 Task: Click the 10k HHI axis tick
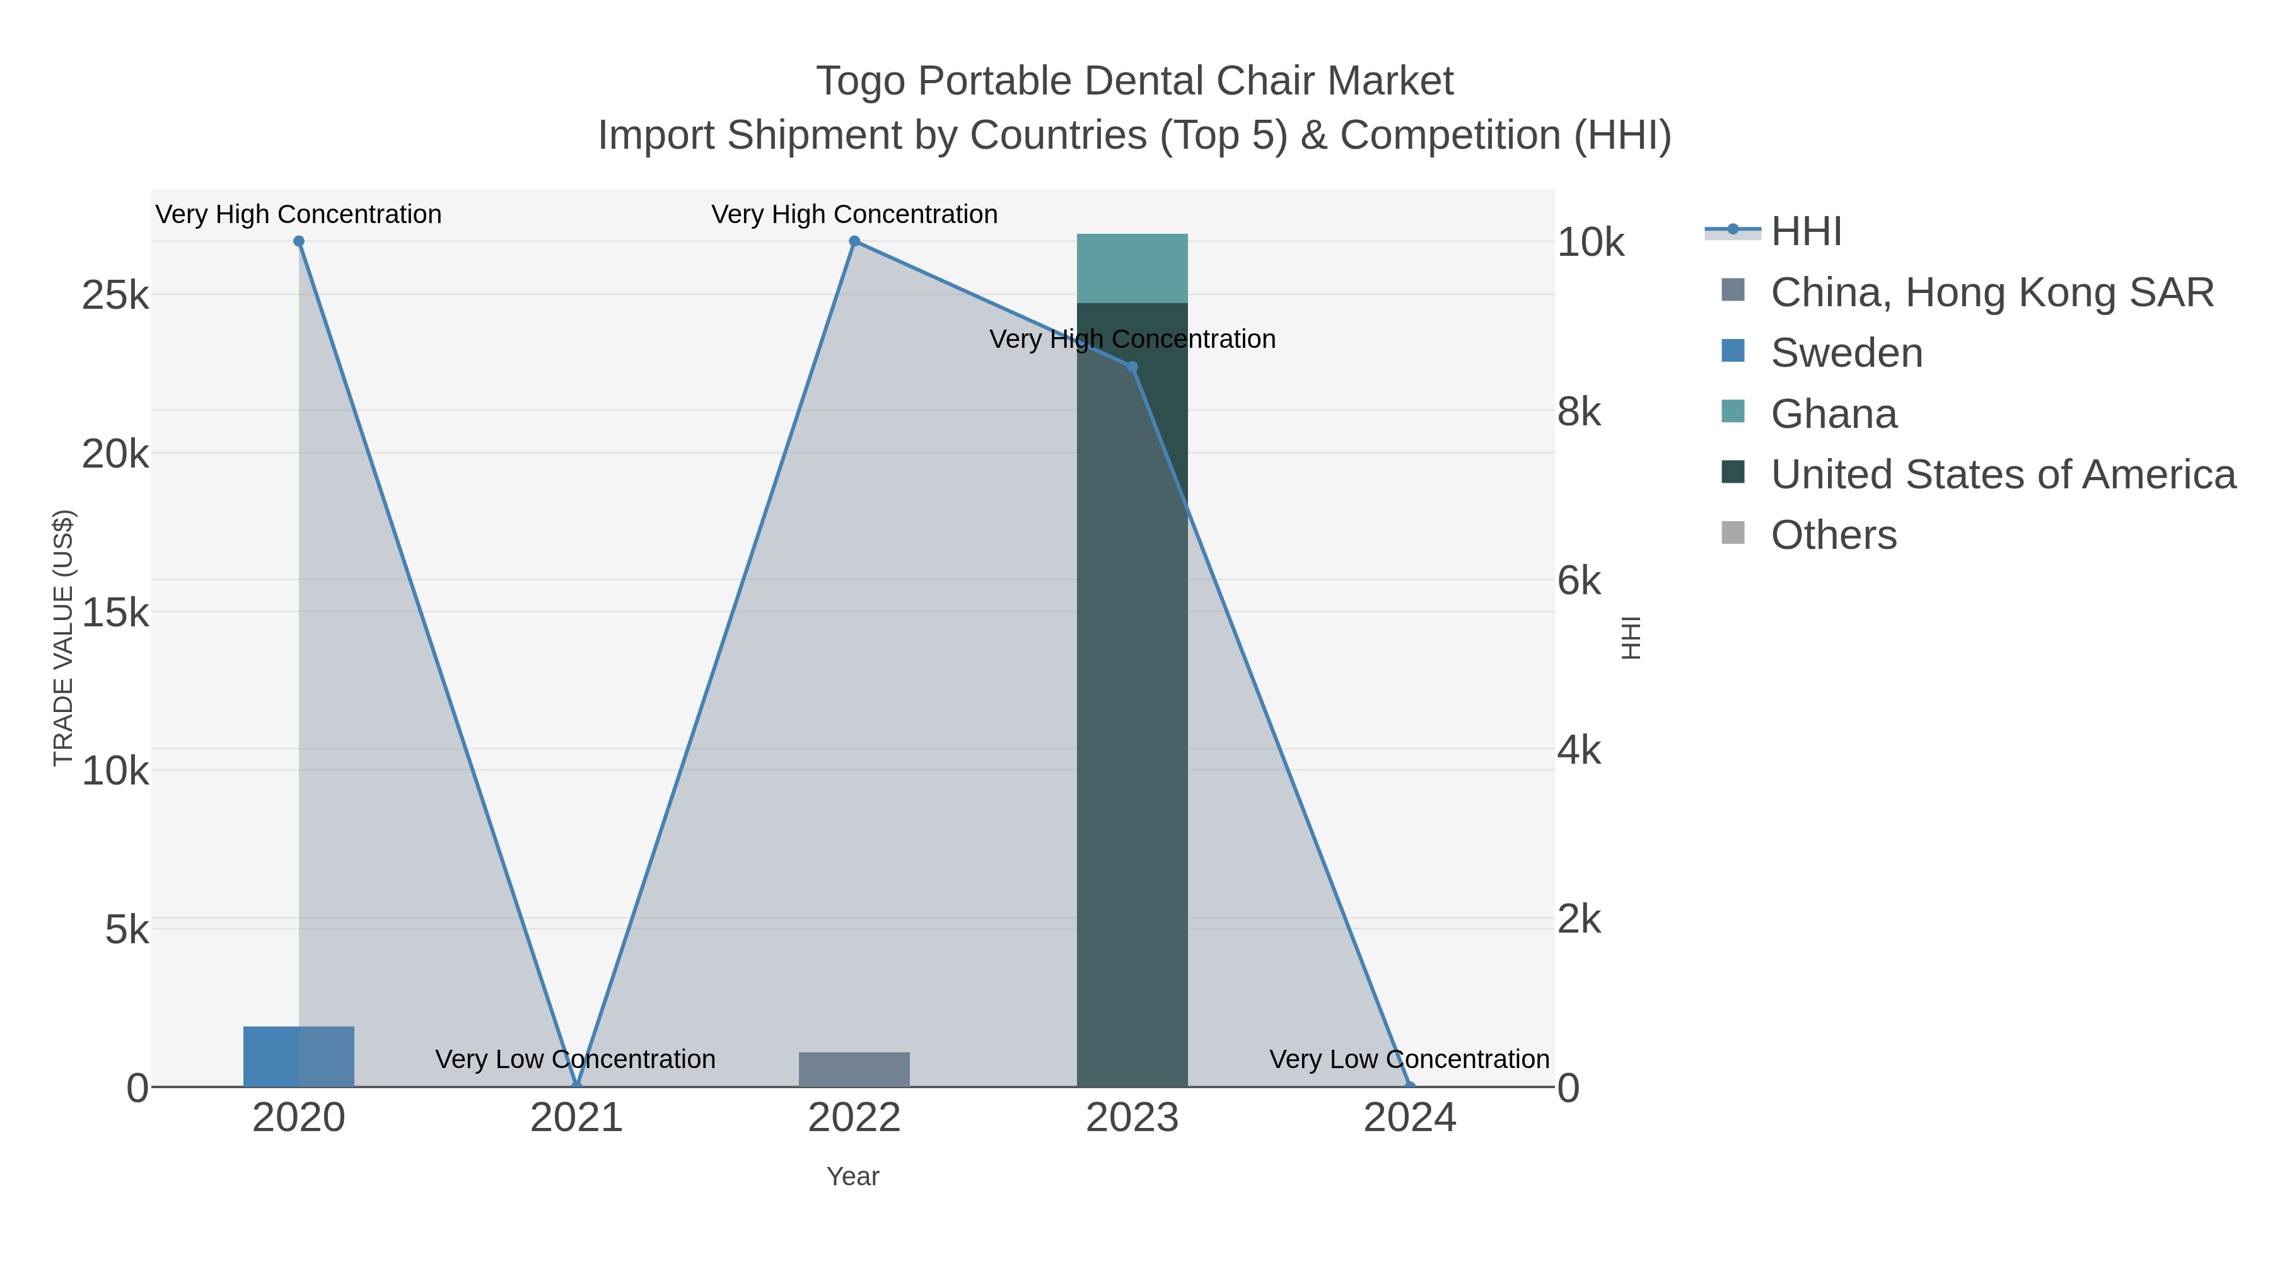coord(1591,242)
